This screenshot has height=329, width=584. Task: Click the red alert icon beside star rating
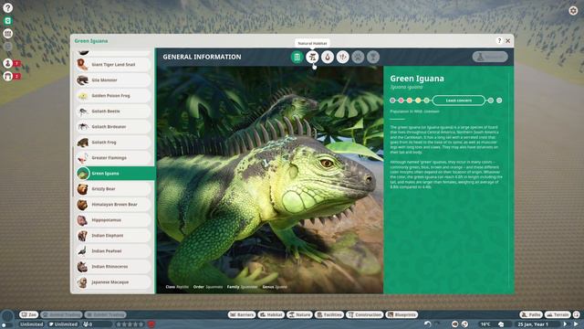(x=151, y=324)
